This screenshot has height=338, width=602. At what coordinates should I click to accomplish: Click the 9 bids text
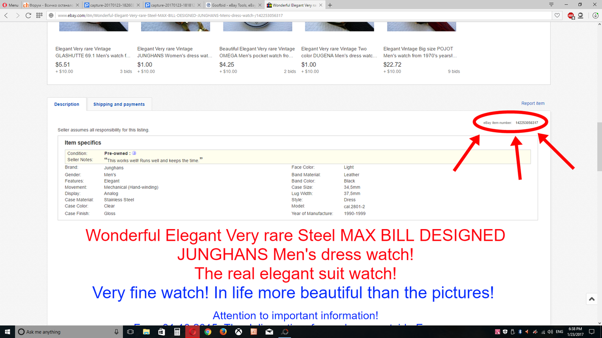tap(454, 71)
